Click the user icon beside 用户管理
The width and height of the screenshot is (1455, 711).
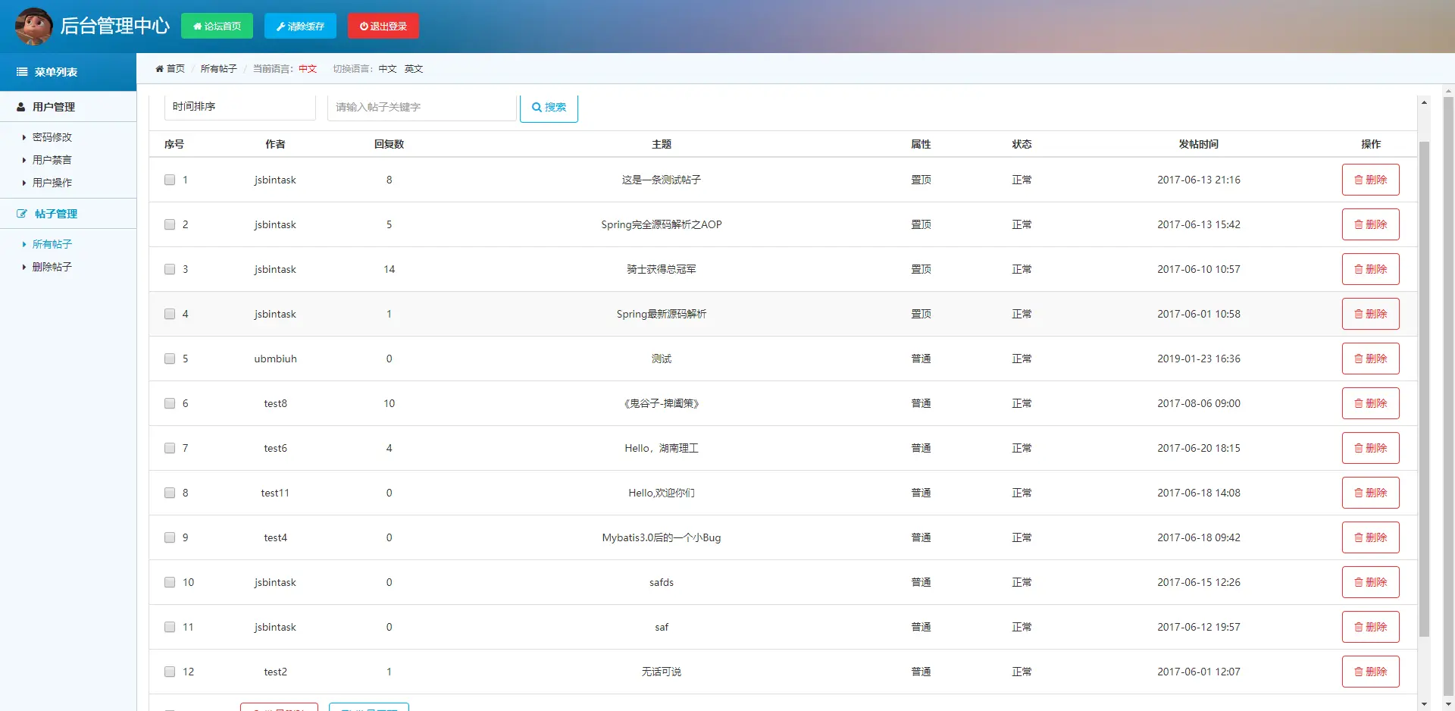click(x=21, y=107)
